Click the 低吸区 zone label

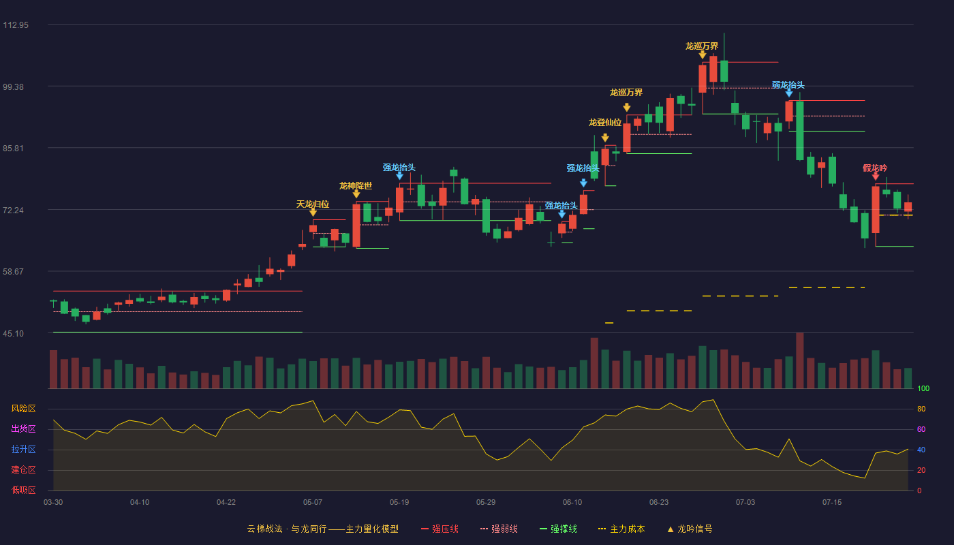(x=23, y=490)
